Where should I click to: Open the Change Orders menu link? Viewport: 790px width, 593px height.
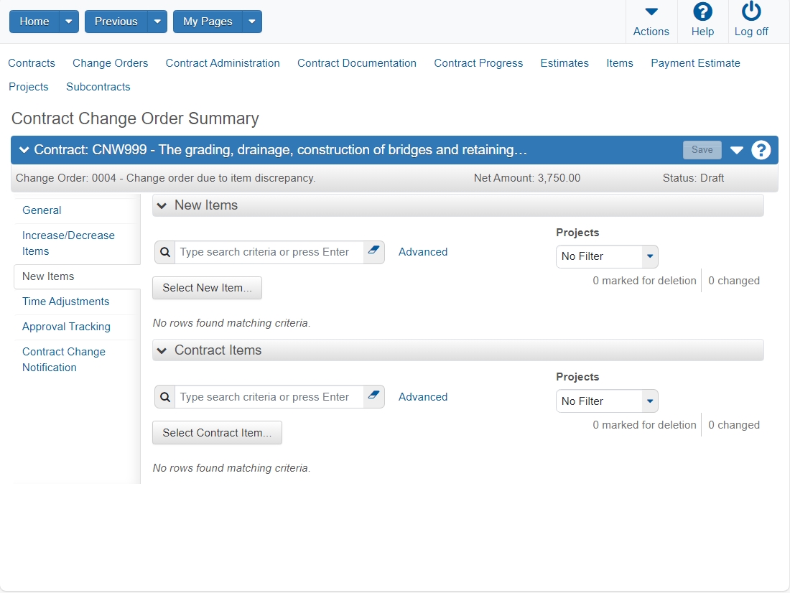tap(111, 63)
